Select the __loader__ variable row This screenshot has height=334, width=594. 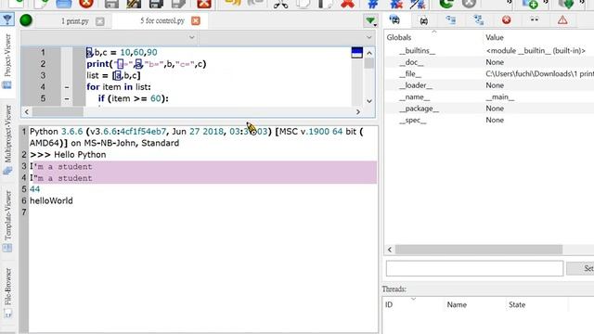pyautogui.click(x=489, y=85)
